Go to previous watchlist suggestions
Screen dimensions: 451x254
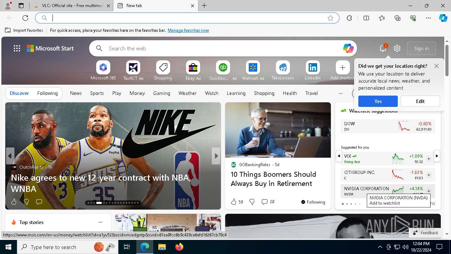click(x=339, y=156)
